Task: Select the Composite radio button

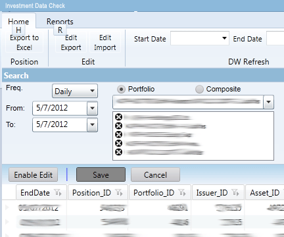Action: pyautogui.click(x=199, y=90)
